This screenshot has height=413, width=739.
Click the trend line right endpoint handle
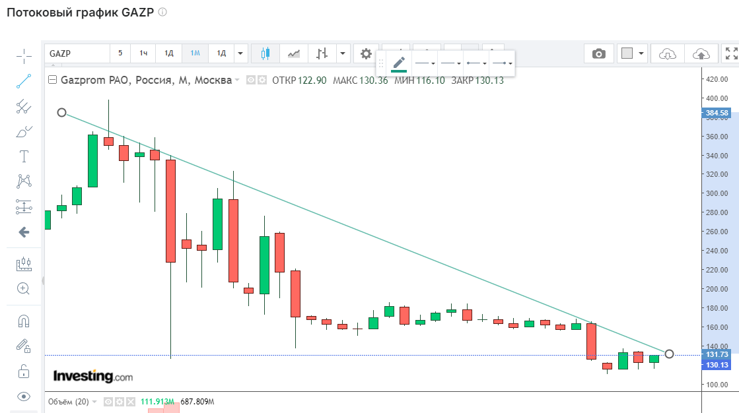(x=669, y=354)
